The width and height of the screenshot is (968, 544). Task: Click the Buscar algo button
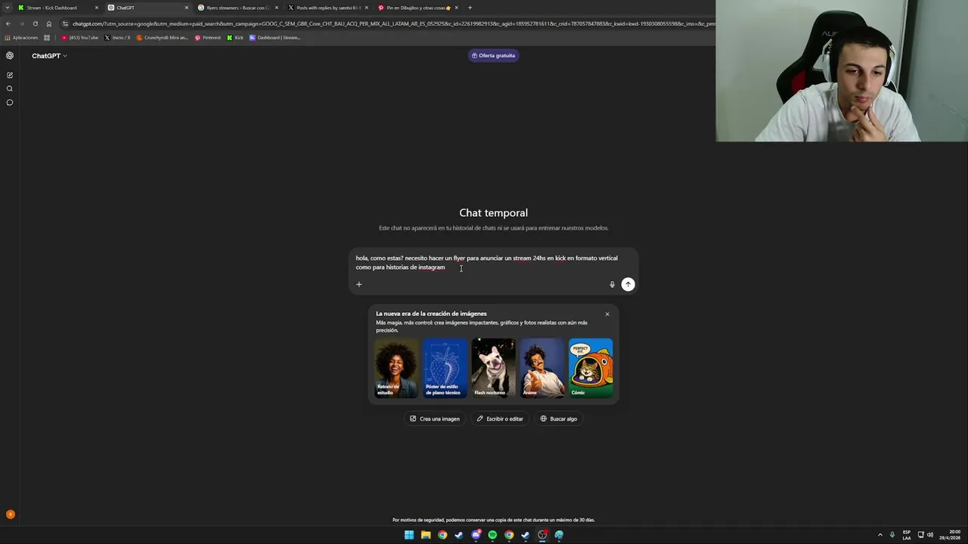click(x=558, y=419)
